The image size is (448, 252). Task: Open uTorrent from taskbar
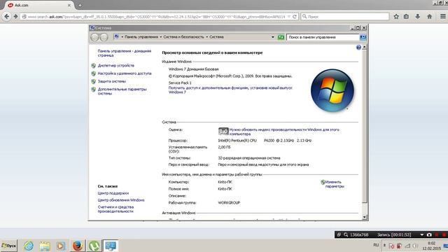click(94, 246)
